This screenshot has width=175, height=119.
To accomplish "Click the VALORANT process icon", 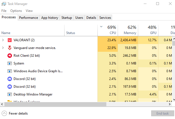I will (10, 40).
